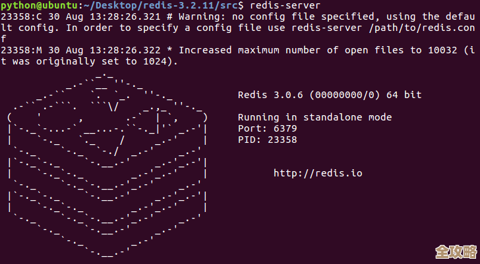Click the Port: 6379 line
Viewport: 480px width, 264px height.
(x=268, y=128)
